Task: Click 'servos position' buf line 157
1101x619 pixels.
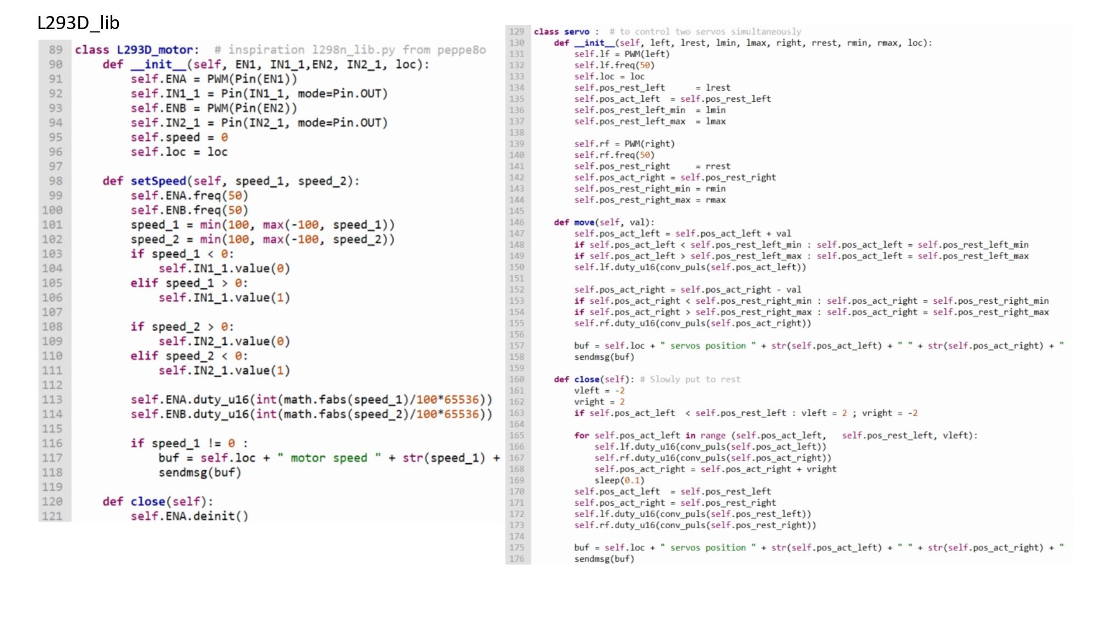Action: point(819,346)
